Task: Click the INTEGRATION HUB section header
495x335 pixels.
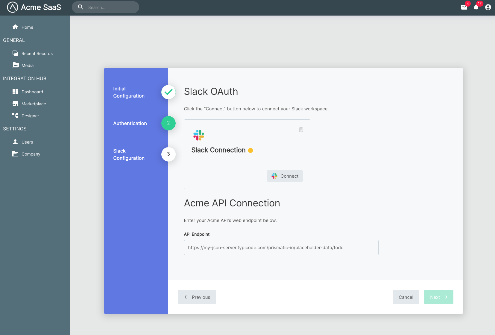Action: [25, 78]
